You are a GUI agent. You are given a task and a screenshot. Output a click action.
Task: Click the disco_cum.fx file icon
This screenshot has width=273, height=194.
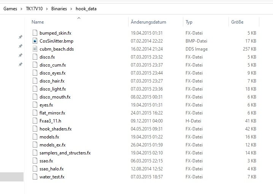(x=35, y=65)
